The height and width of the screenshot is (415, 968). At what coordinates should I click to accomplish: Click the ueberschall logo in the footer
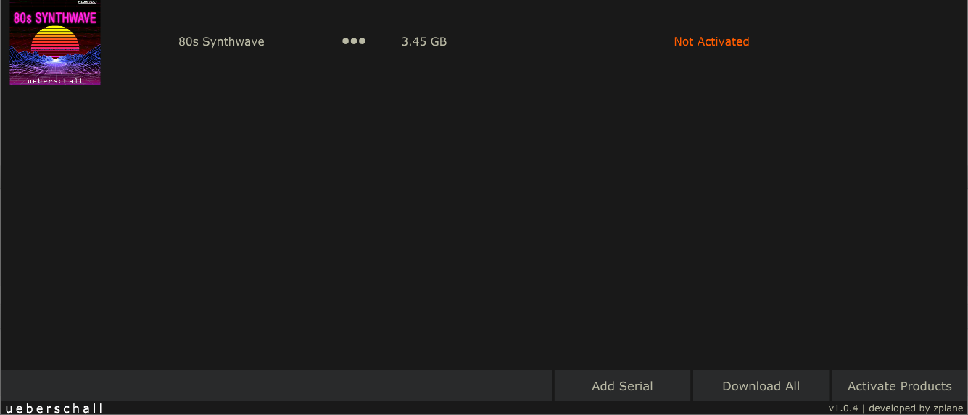click(x=54, y=408)
